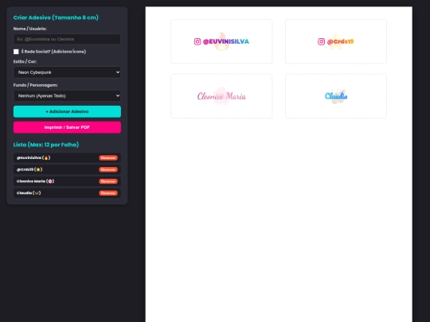Click the Nome / Usuário label

[30, 29]
